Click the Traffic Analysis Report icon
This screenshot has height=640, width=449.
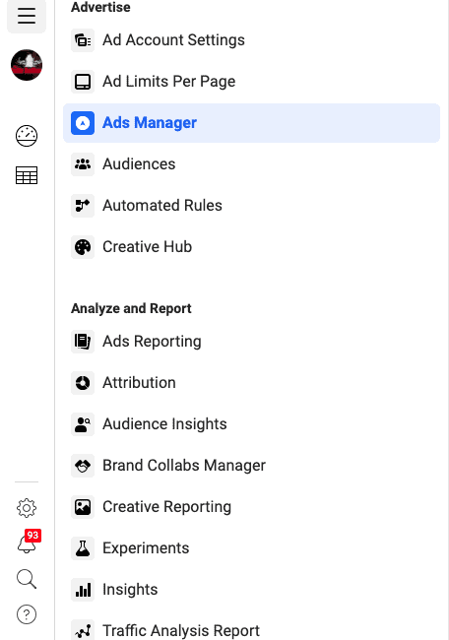[x=83, y=630]
